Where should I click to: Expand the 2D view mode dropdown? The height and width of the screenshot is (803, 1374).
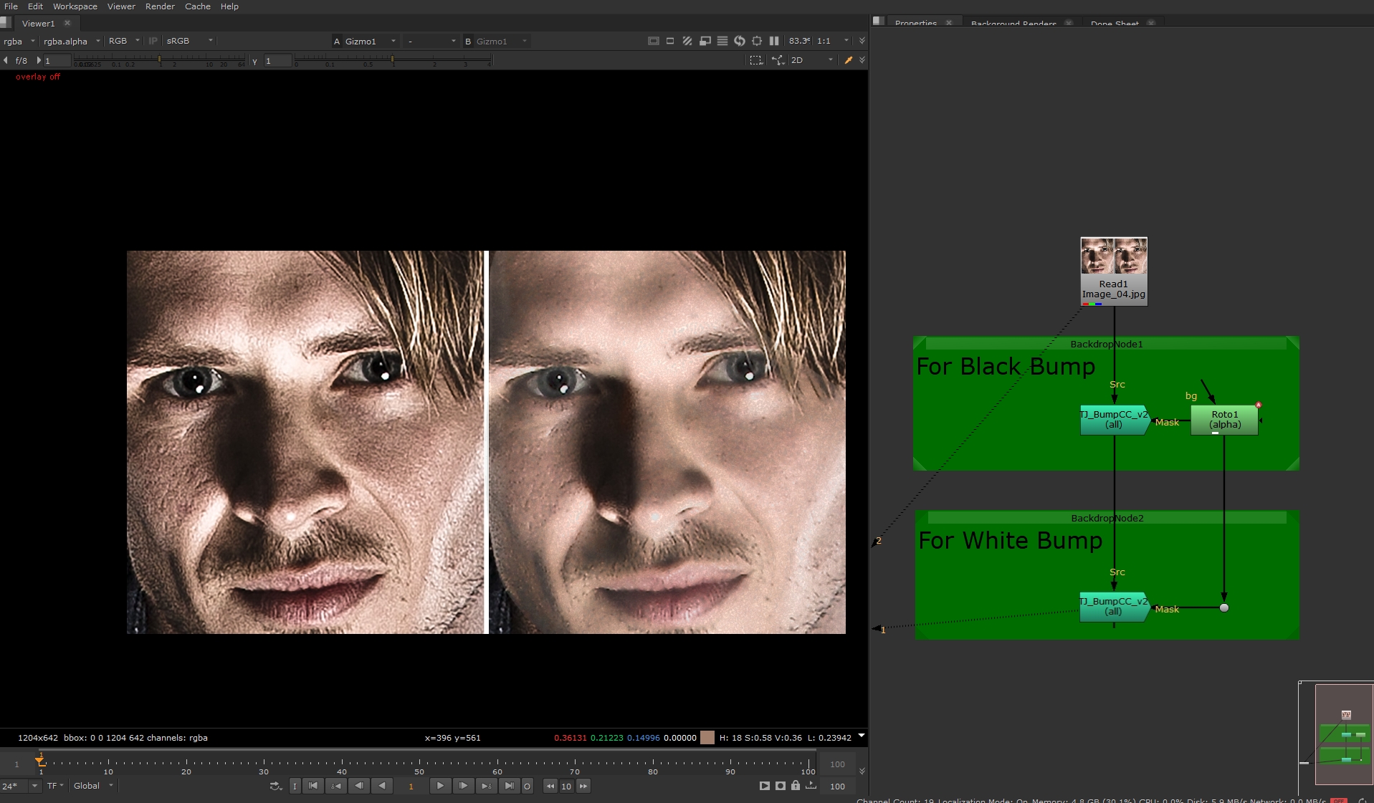[811, 60]
